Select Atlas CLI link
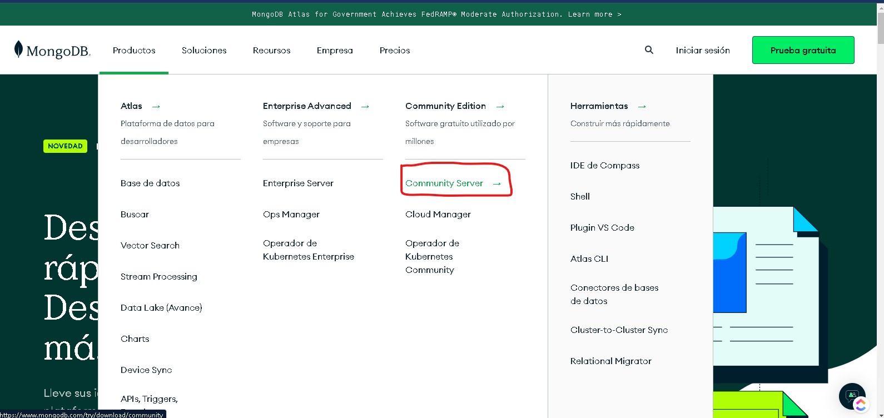This screenshot has width=884, height=418. [x=589, y=259]
